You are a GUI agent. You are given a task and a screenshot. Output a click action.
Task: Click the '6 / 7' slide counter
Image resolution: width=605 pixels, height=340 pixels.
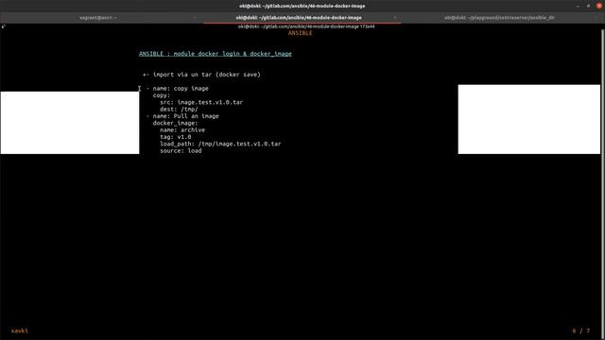[x=581, y=331]
